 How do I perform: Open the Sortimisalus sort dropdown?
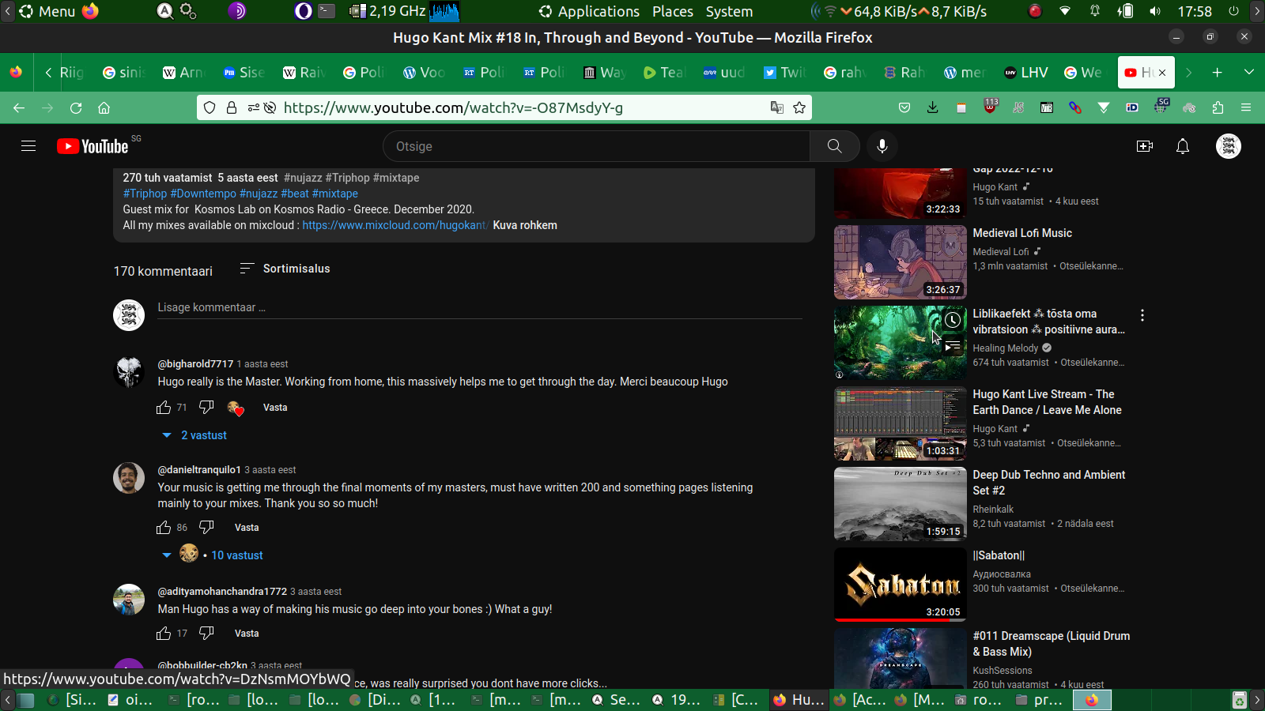tap(285, 269)
